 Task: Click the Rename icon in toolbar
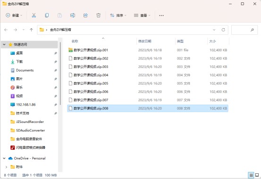pos(73,16)
